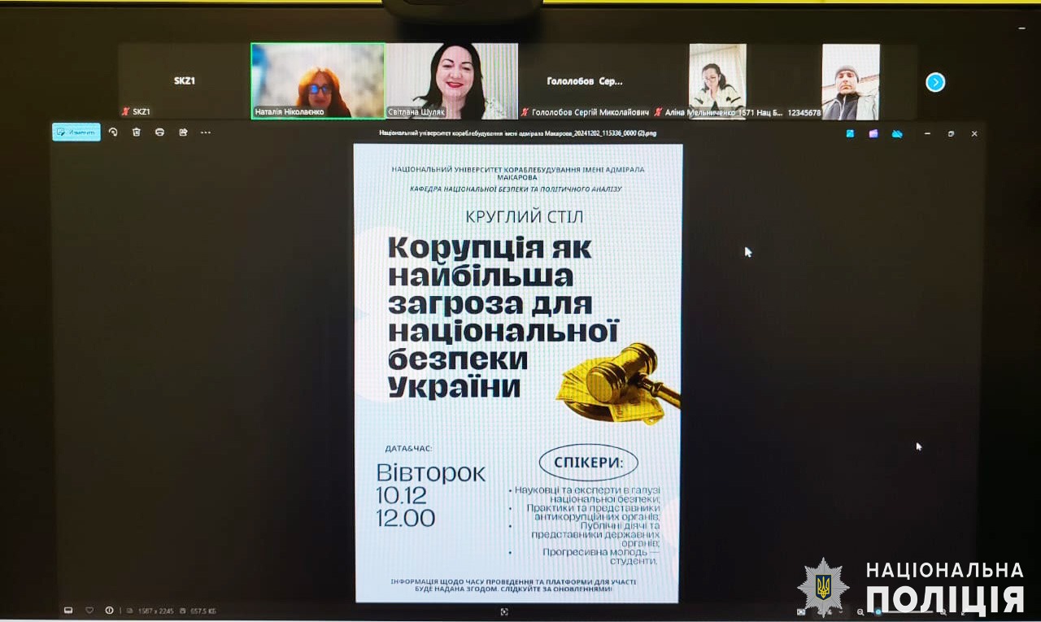Open the three-dot more options menu
Viewport: 1041px width, 622px height.
[206, 132]
